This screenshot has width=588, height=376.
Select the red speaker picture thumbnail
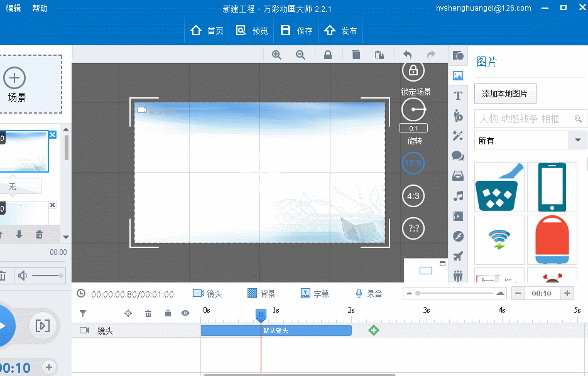(x=552, y=240)
